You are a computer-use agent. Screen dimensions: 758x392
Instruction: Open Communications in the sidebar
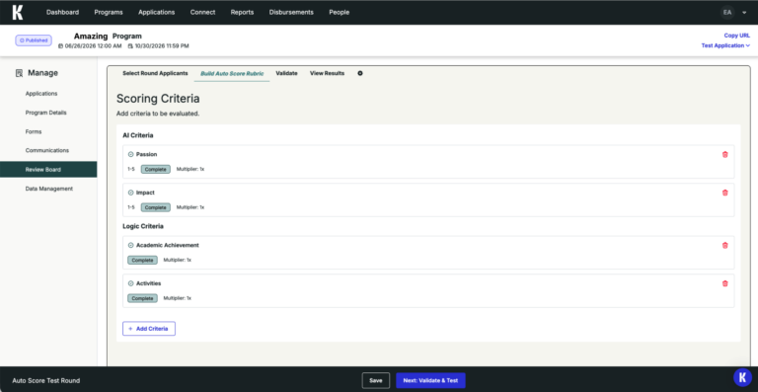pos(48,150)
